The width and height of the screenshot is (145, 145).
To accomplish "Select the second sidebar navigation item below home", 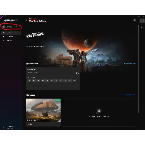I will click(x=11, y=37).
